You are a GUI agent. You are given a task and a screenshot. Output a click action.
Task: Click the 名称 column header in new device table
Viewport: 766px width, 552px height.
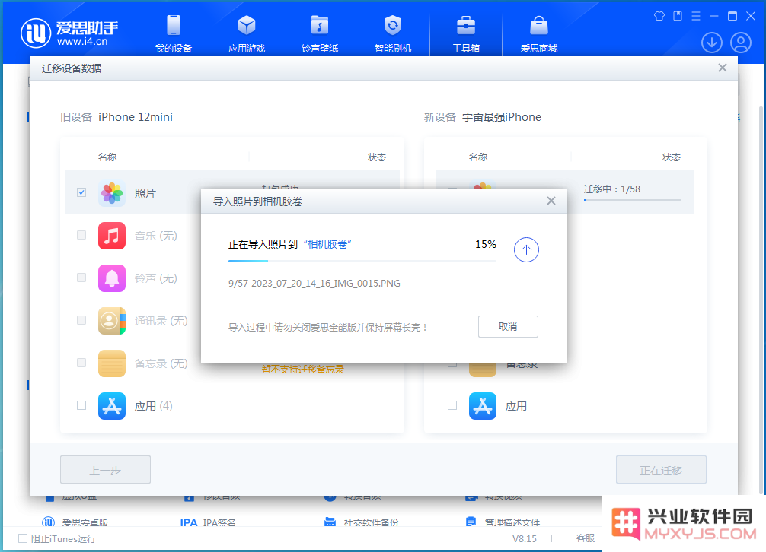tap(477, 157)
